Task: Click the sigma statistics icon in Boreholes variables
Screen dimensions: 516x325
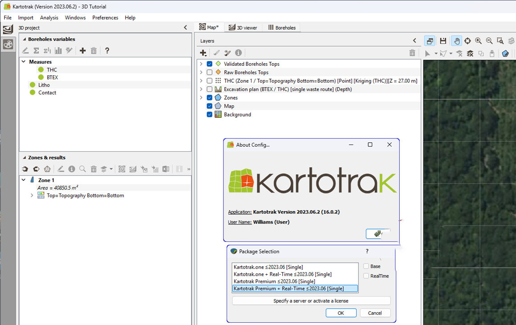Action: click(36, 51)
